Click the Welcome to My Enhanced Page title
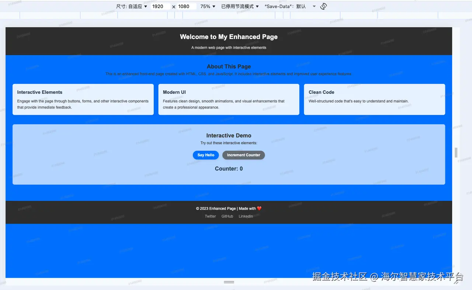Image resolution: width=472 pixels, height=290 pixels. pyautogui.click(x=229, y=37)
